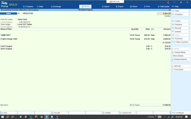Open O: Related Reports
The height and width of the screenshot is (119, 191).
click(x=180, y=59)
